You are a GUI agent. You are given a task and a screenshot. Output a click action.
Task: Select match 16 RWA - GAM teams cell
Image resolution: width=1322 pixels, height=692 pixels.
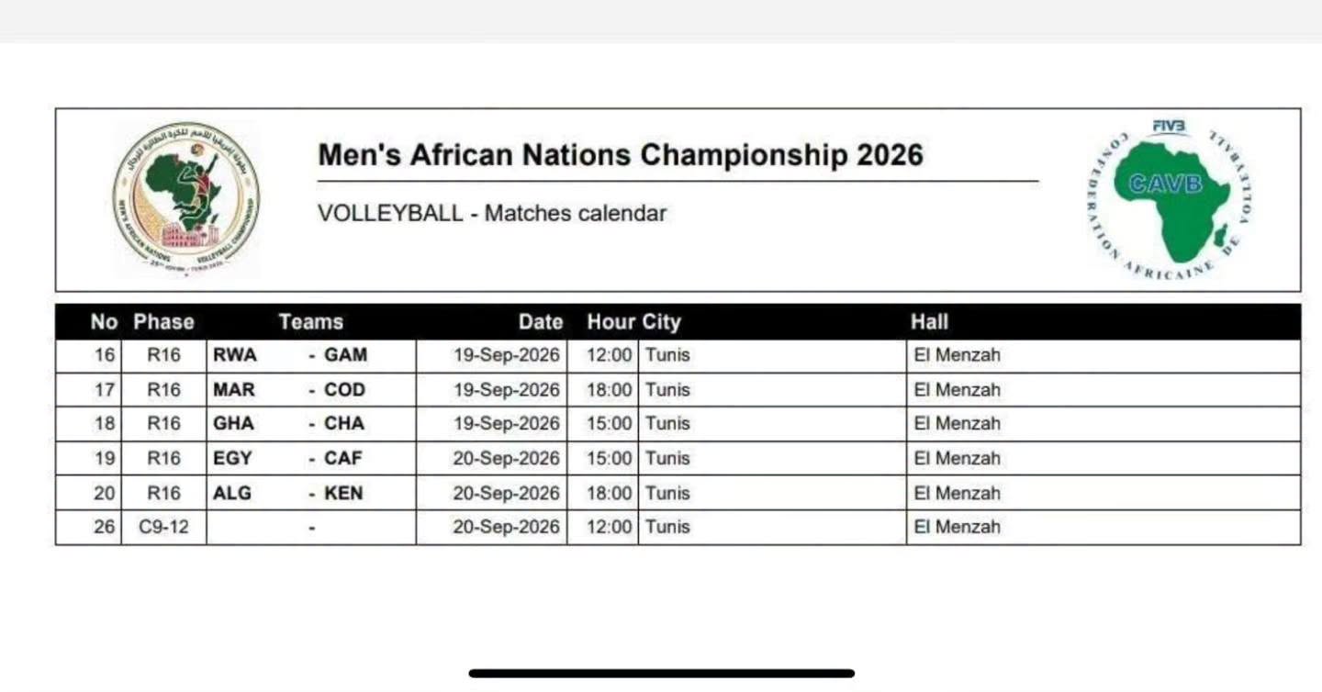pos(311,355)
